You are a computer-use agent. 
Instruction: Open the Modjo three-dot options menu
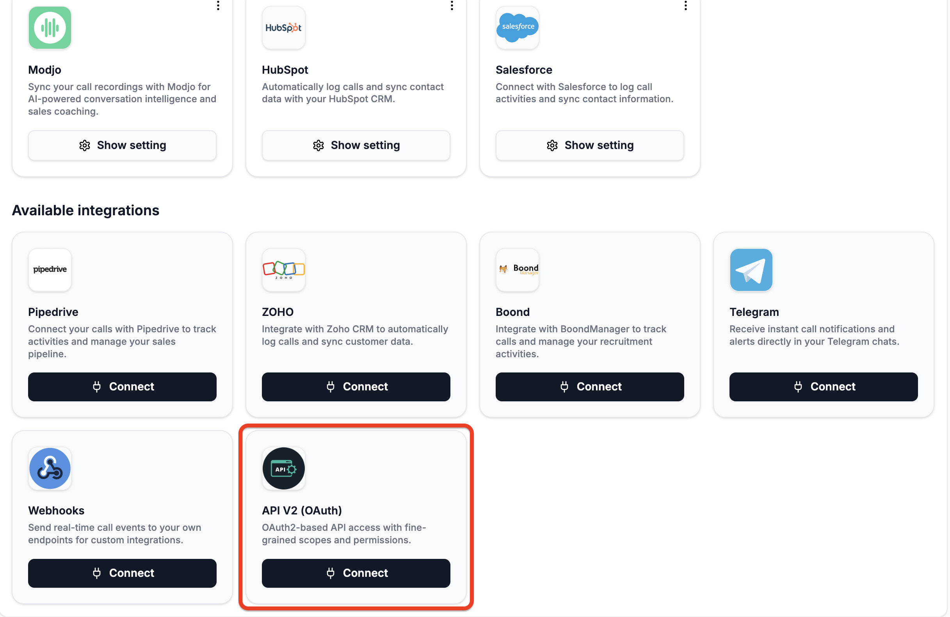point(218,6)
